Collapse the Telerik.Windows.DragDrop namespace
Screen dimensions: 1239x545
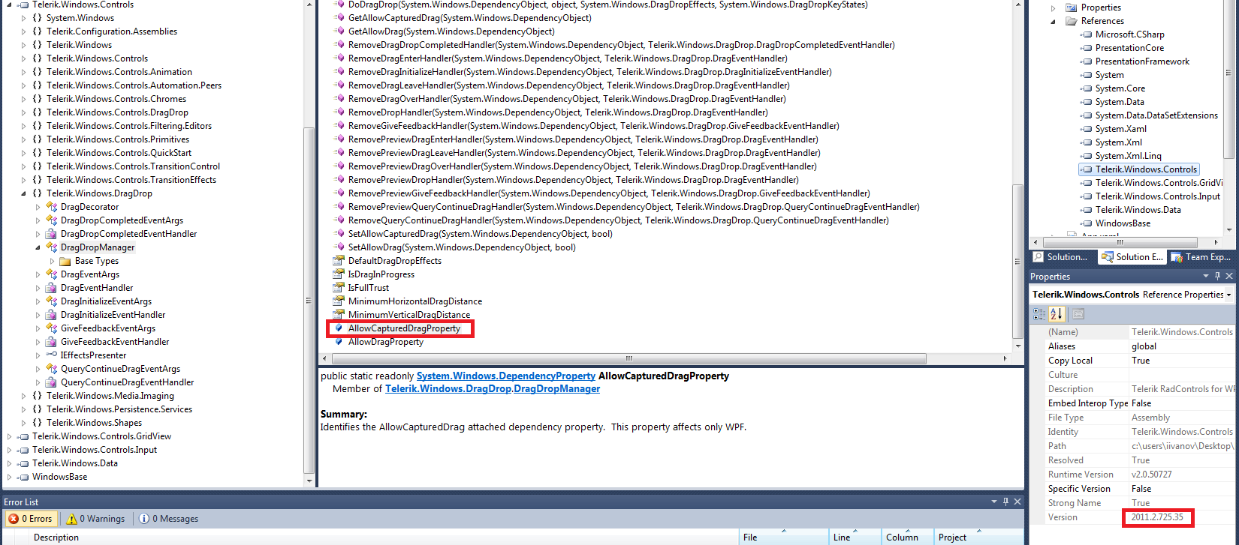tap(24, 193)
